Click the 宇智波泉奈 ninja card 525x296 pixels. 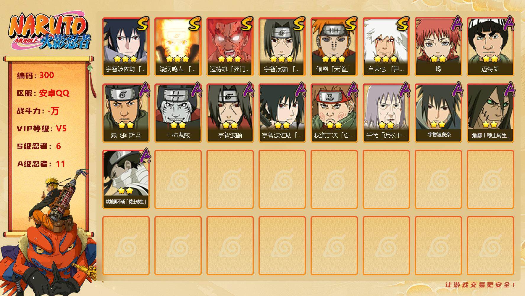click(x=438, y=113)
